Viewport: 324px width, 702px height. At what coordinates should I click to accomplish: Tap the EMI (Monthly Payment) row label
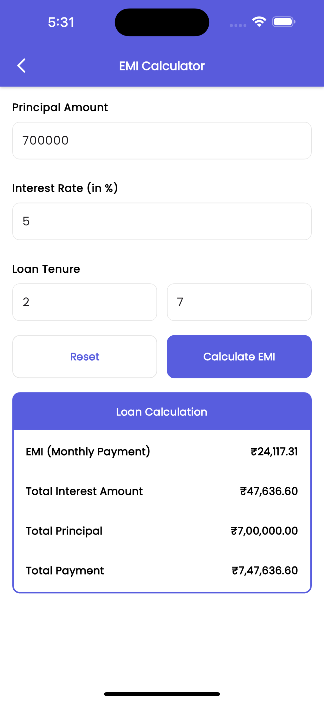[x=88, y=452]
